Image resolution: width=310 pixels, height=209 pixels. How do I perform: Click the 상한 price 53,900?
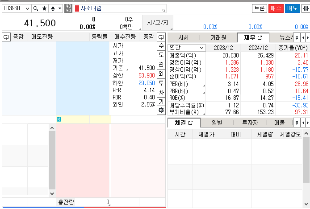147,75
